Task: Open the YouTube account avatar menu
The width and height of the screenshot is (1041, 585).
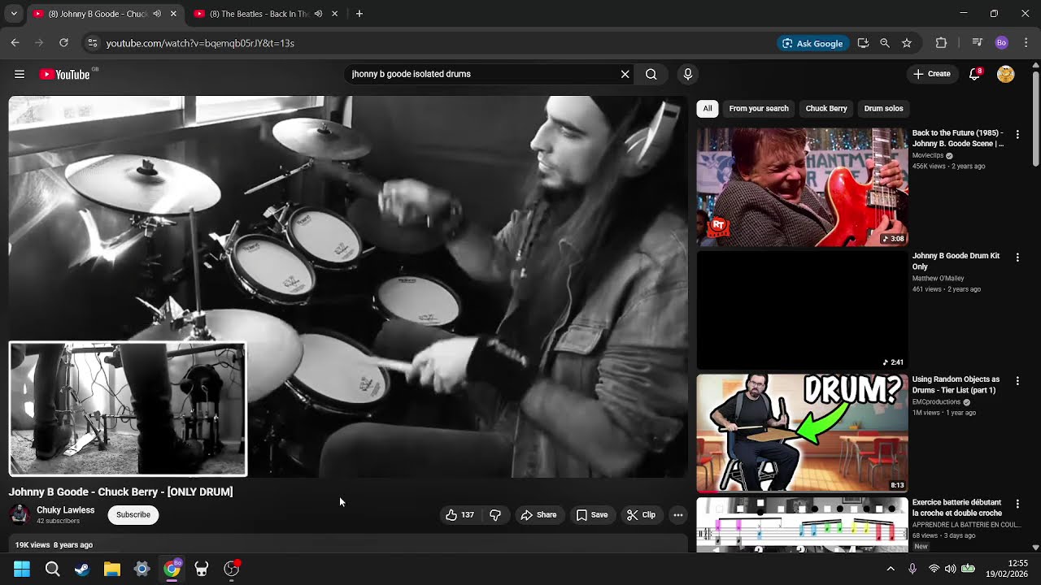Action: point(1006,74)
